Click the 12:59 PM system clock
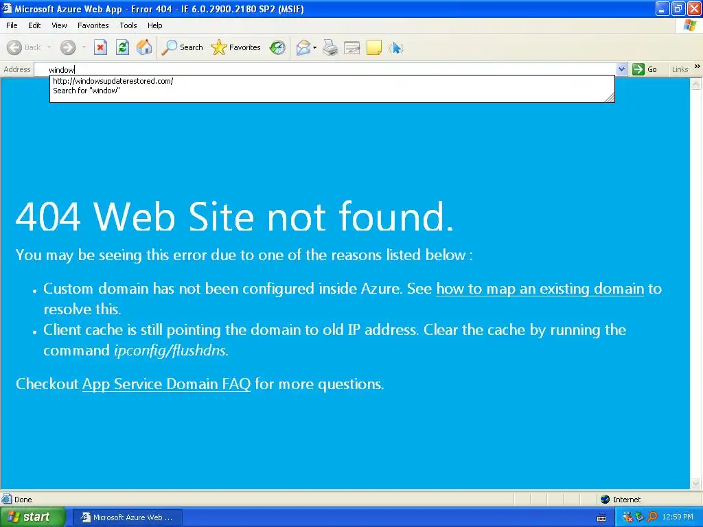The image size is (703, 527). pos(678,517)
